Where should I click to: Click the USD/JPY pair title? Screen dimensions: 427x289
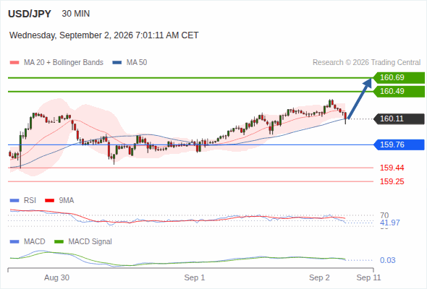(30, 14)
